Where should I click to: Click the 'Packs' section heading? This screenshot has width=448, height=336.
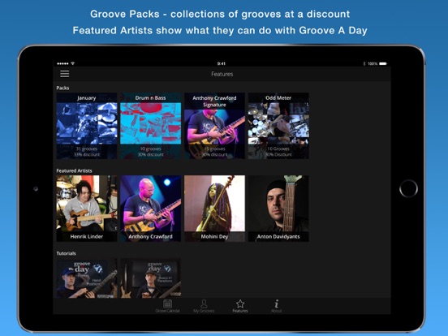click(x=62, y=88)
